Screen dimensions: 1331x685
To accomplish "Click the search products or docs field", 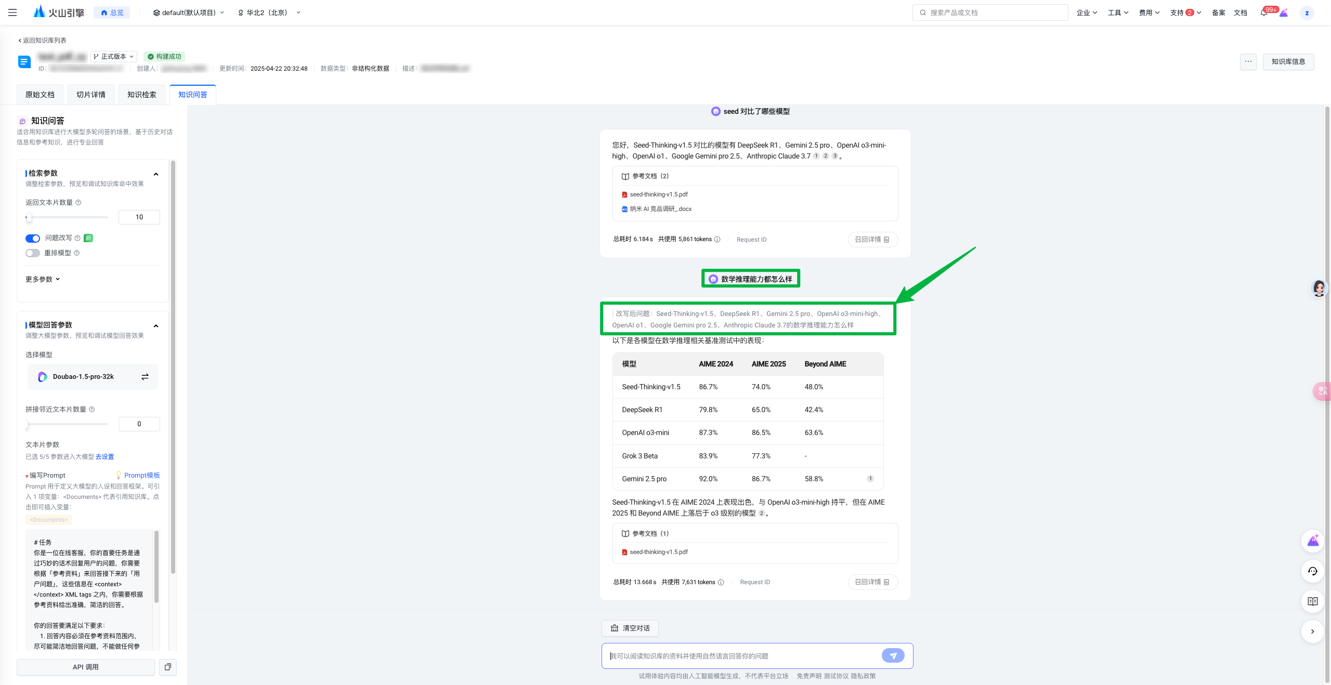I will 990,12.
